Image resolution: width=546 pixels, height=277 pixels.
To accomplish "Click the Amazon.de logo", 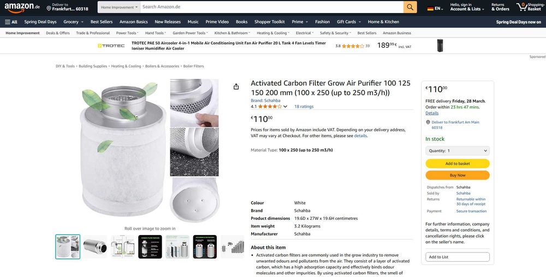I will tap(22, 7).
